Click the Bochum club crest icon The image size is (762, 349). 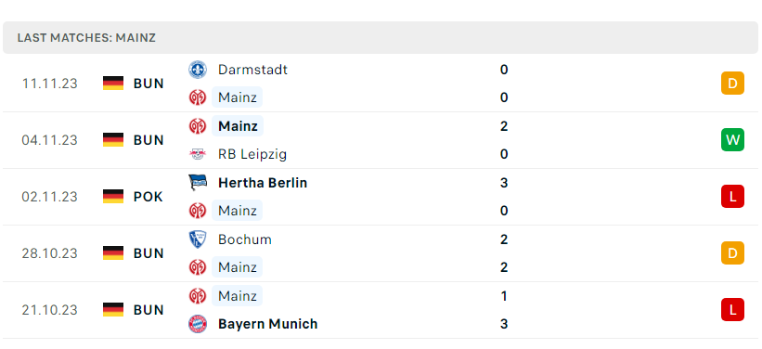coord(198,239)
